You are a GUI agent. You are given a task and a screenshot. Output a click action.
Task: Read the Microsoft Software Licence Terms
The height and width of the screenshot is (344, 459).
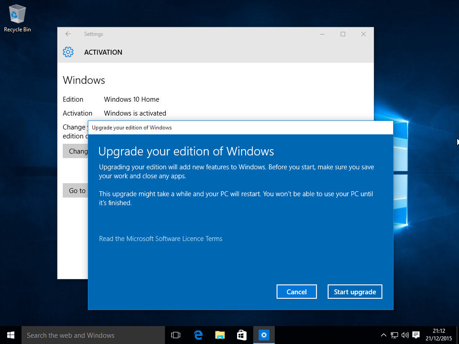[160, 238]
